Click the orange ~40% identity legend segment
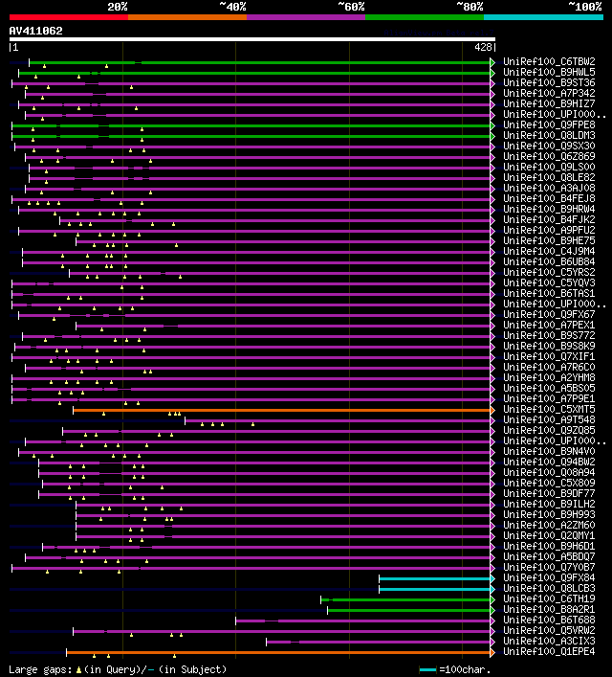 pos(187,17)
